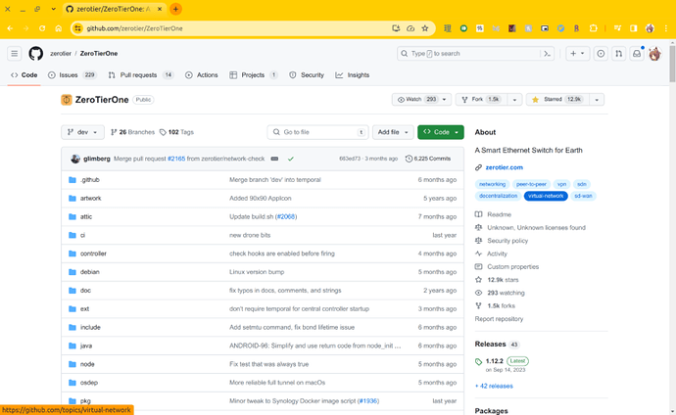
Task: Switch to the Projects tab
Action: 254,75
